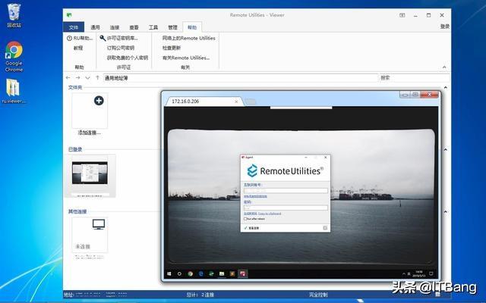Open 网络上的Remote Utilities
The image size is (486, 303).
pyautogui.click(x=189, y=38)
